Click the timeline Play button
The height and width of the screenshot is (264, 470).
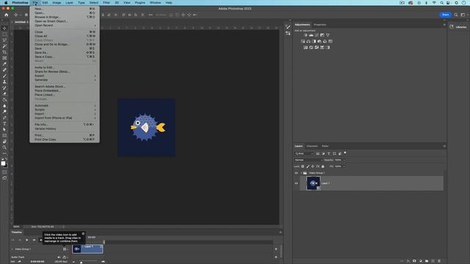(26, 240)
